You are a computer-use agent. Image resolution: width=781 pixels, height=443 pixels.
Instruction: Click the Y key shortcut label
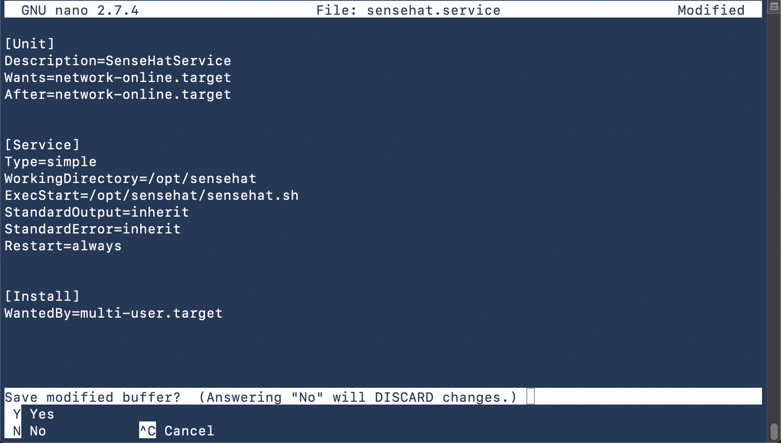click(17, 414)
